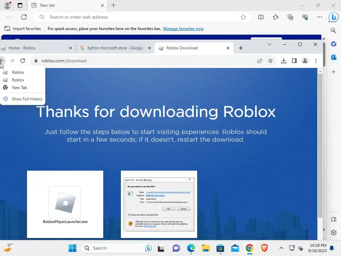The height and width of the screenshot is (256, 341).
Task: Open weather widget showing 57°
Action: [x=8, y=248]
